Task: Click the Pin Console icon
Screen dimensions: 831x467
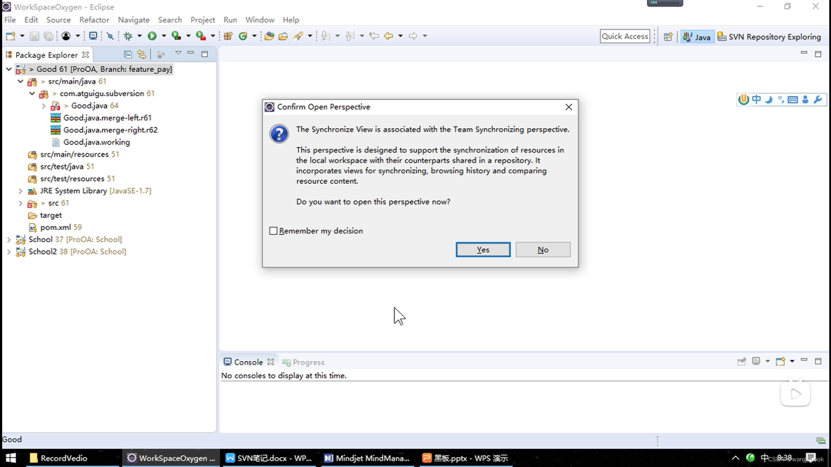Action: 741,361
